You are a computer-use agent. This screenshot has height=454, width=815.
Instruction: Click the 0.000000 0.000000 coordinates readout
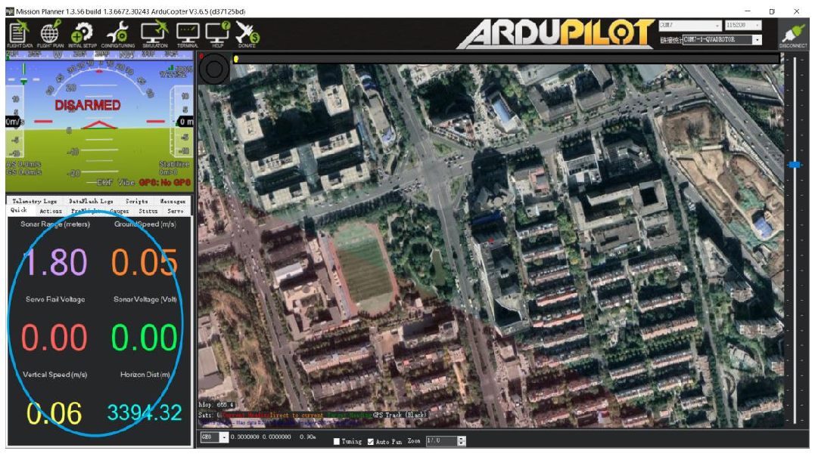(261, 437)
